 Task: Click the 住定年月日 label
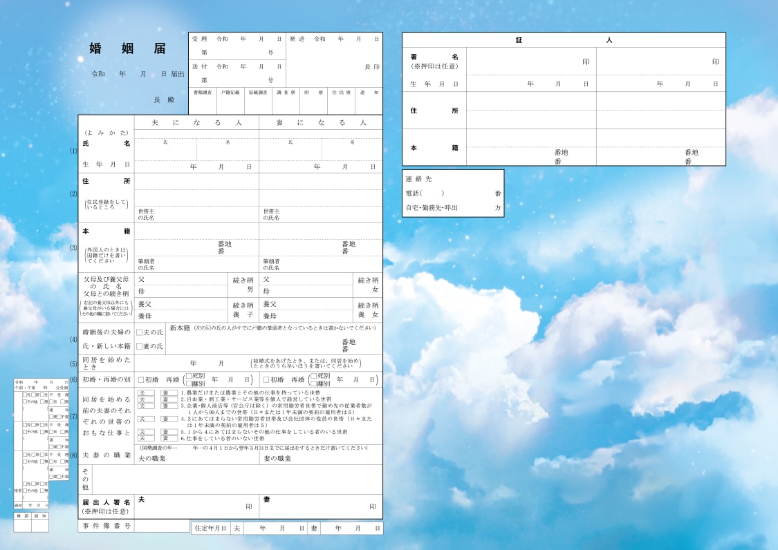pos(210,528)
